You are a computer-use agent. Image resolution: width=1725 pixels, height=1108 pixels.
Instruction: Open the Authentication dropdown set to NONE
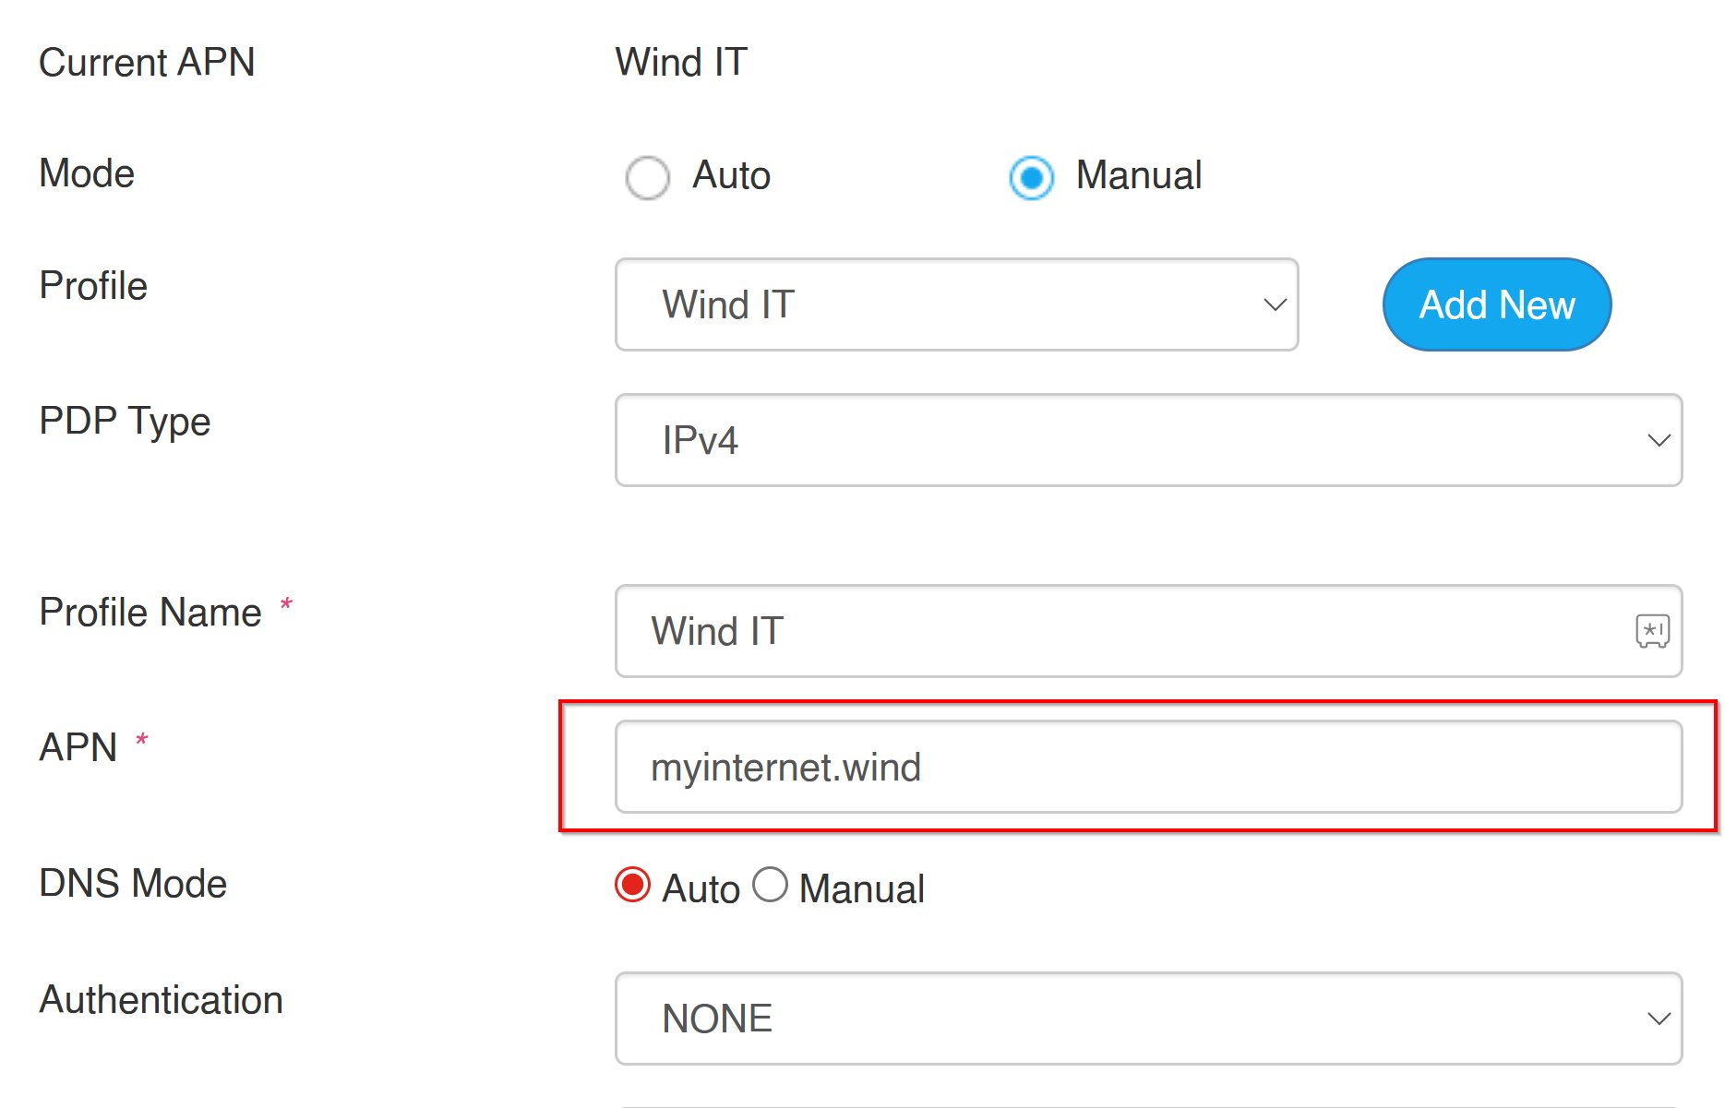pos(1148,1019)
